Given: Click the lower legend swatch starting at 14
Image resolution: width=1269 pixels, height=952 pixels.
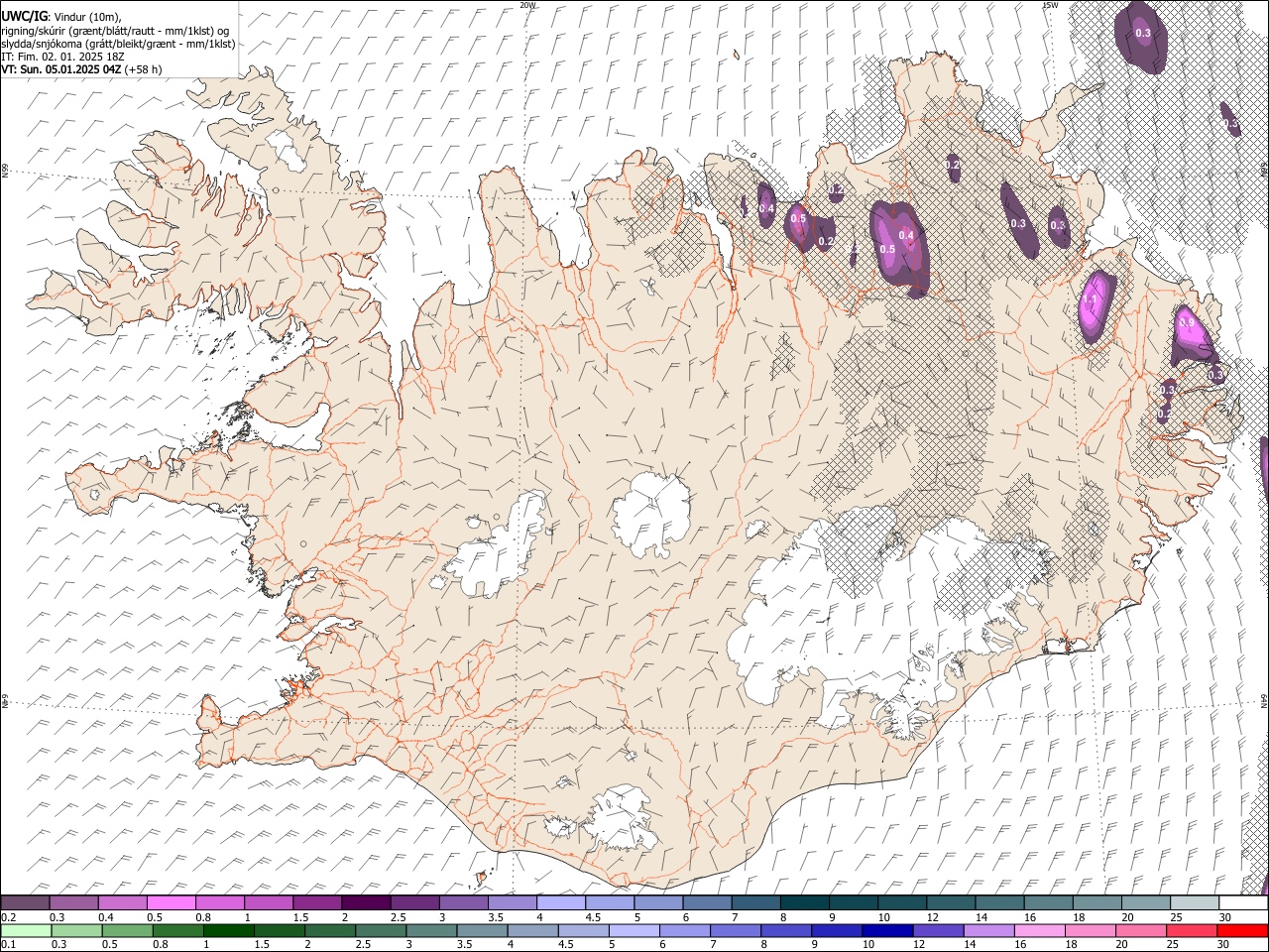Looking at the screenshot, I should point(988,930).
